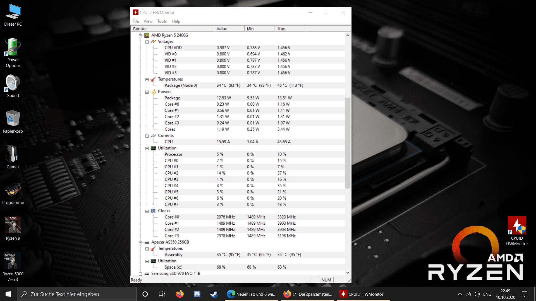This screenshot has height=301, width=536.
Task: Click the sensor list vertical scrollbar
Action: pos(348,143)
